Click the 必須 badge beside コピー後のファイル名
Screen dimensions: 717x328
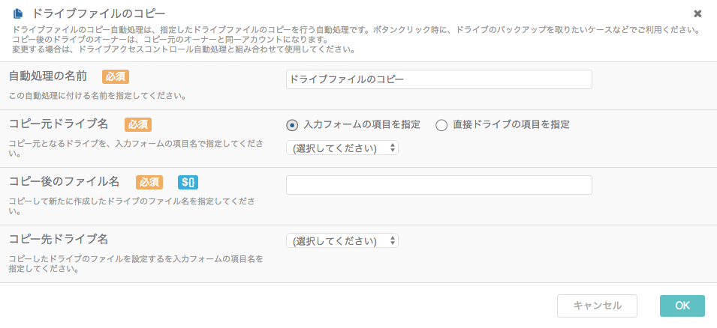tap(149, 182)
